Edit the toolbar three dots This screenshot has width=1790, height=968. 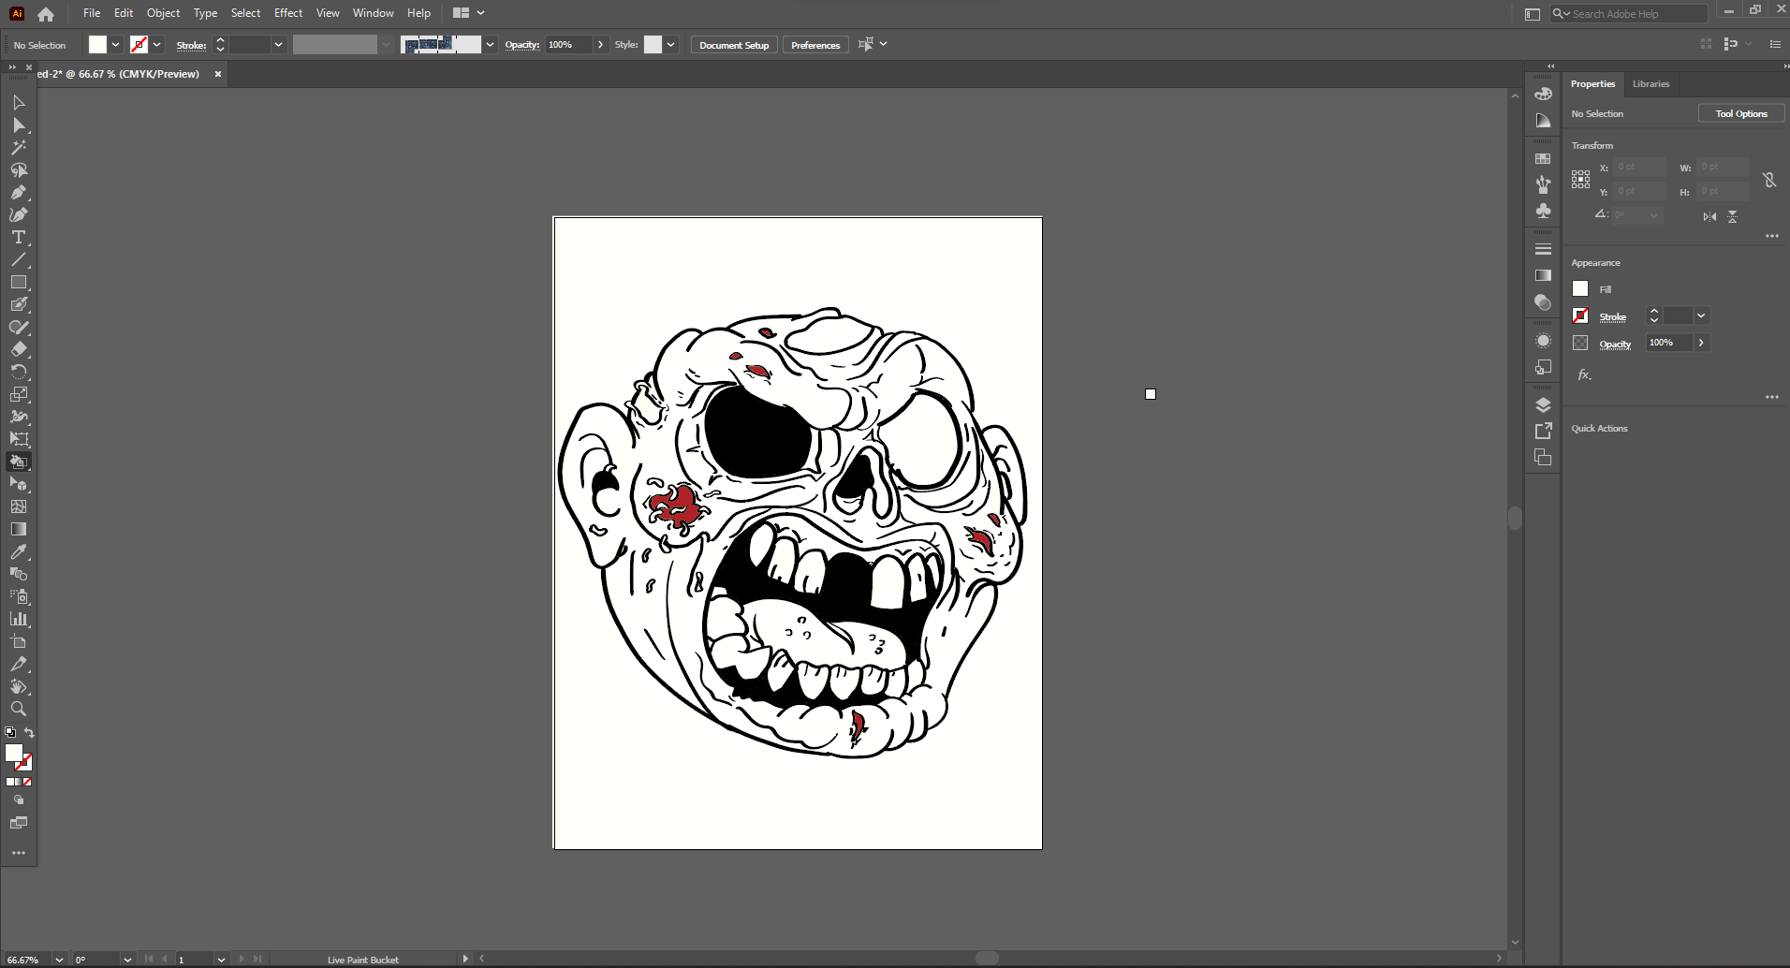click(18, 853)
